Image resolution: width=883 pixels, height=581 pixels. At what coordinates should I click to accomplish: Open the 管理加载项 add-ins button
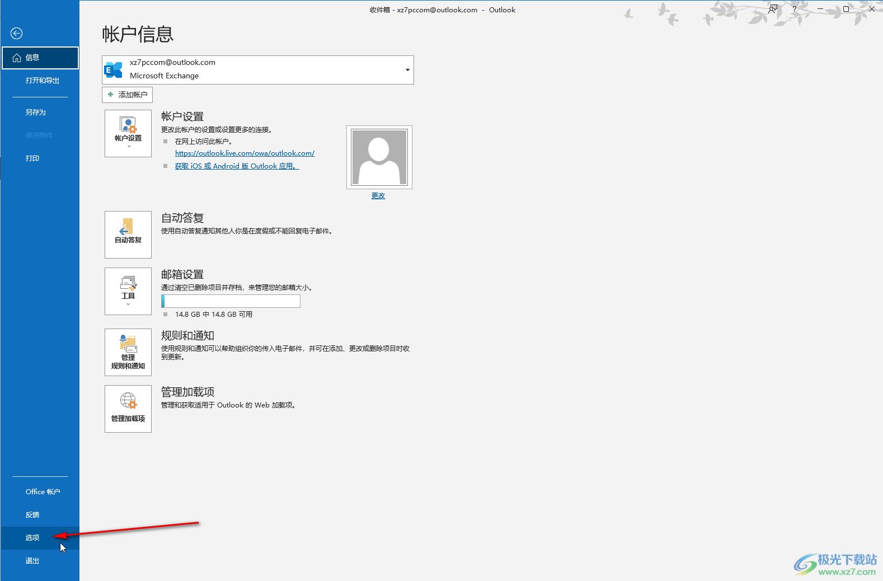128,409
